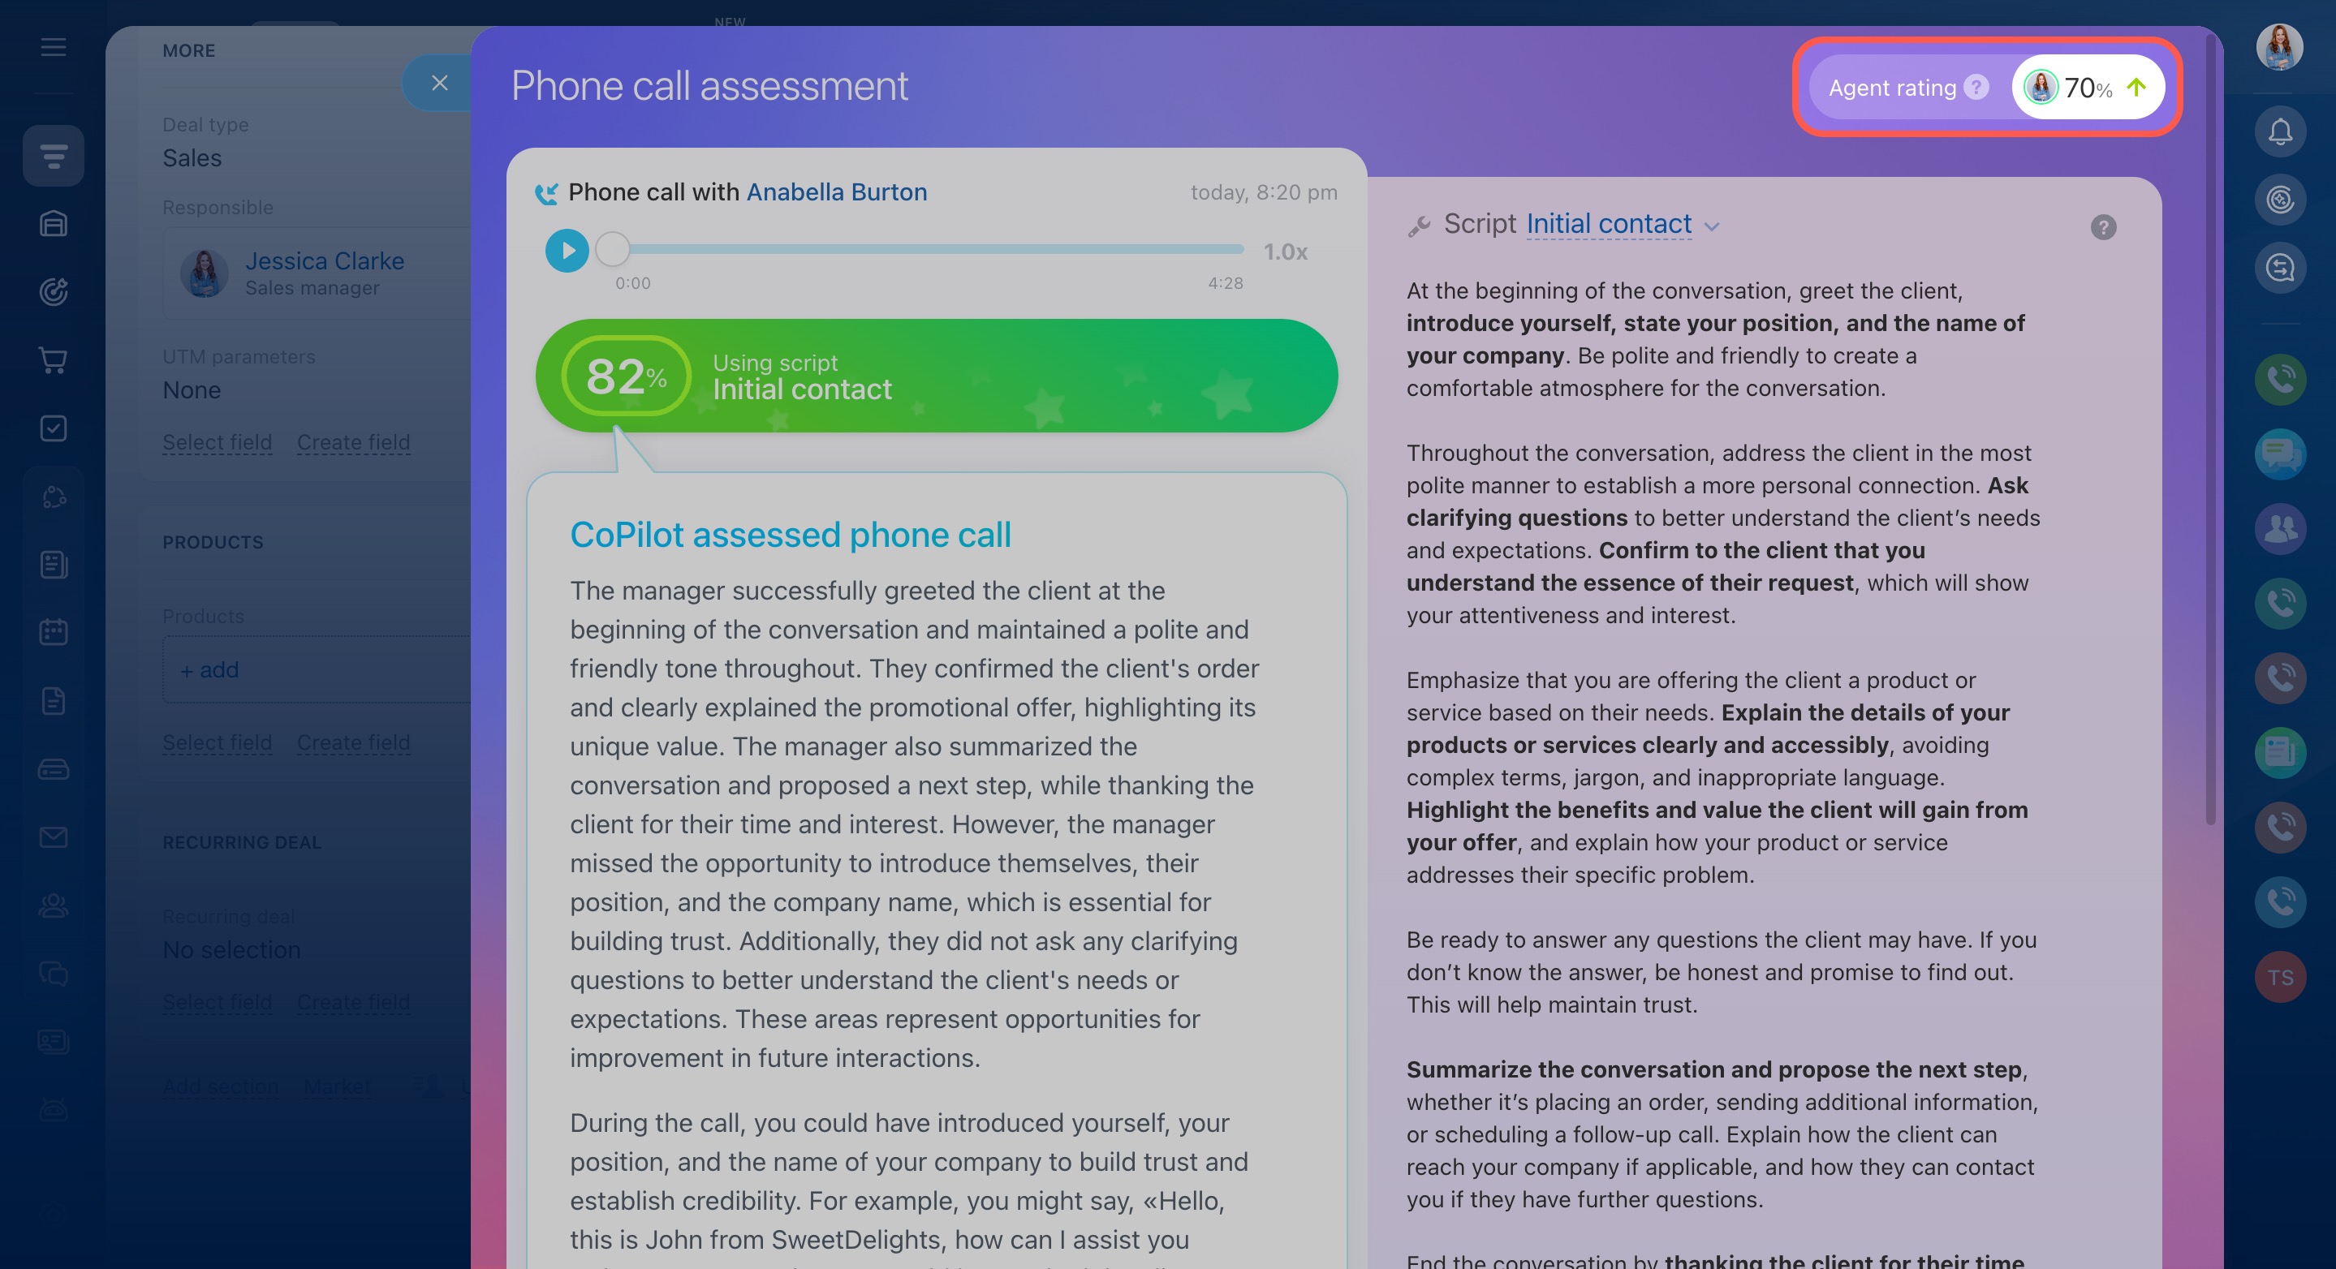
Task: Open the calendar icon in left sidebar
Action: (54, 632)
